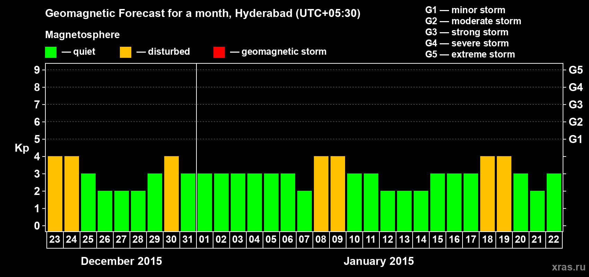The image size is (589, 277).
Task: Click the date label 14 on the axis
Action: [x=421, y=240]
